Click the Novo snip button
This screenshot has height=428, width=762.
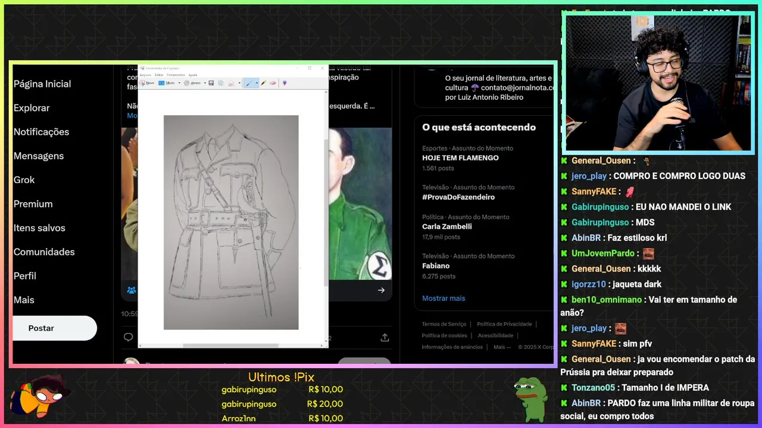(147, 83)
